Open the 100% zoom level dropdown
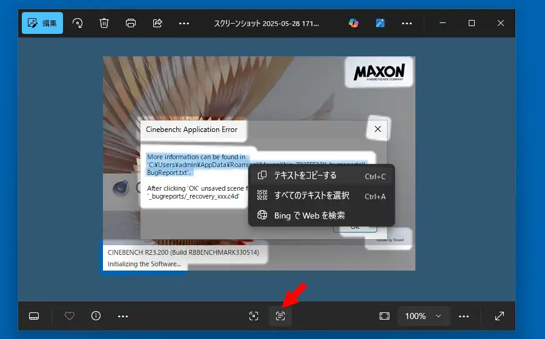 (424, 316)
